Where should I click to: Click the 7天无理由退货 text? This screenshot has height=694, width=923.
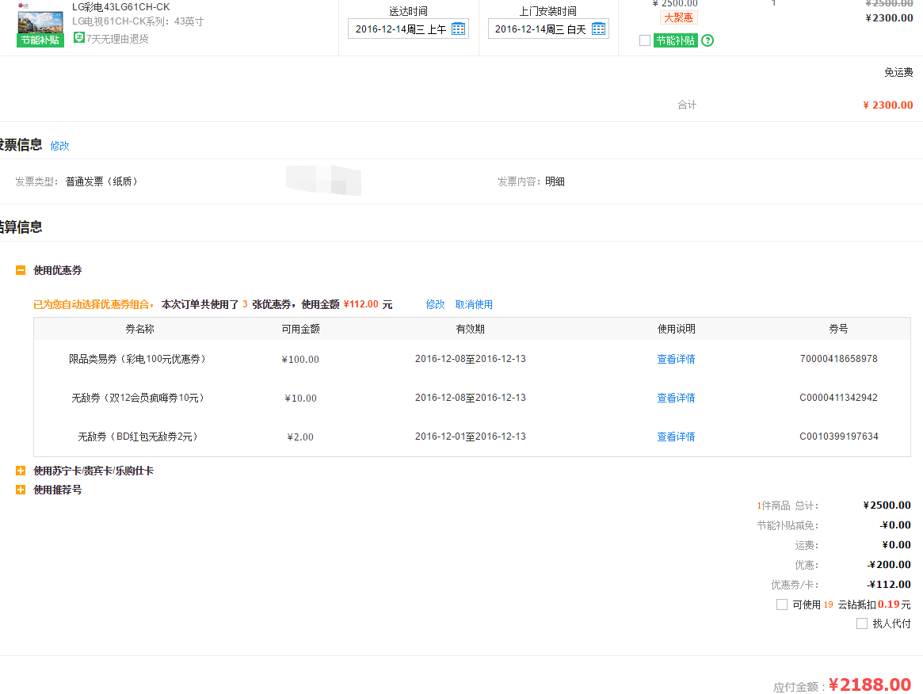pos(117,39)
